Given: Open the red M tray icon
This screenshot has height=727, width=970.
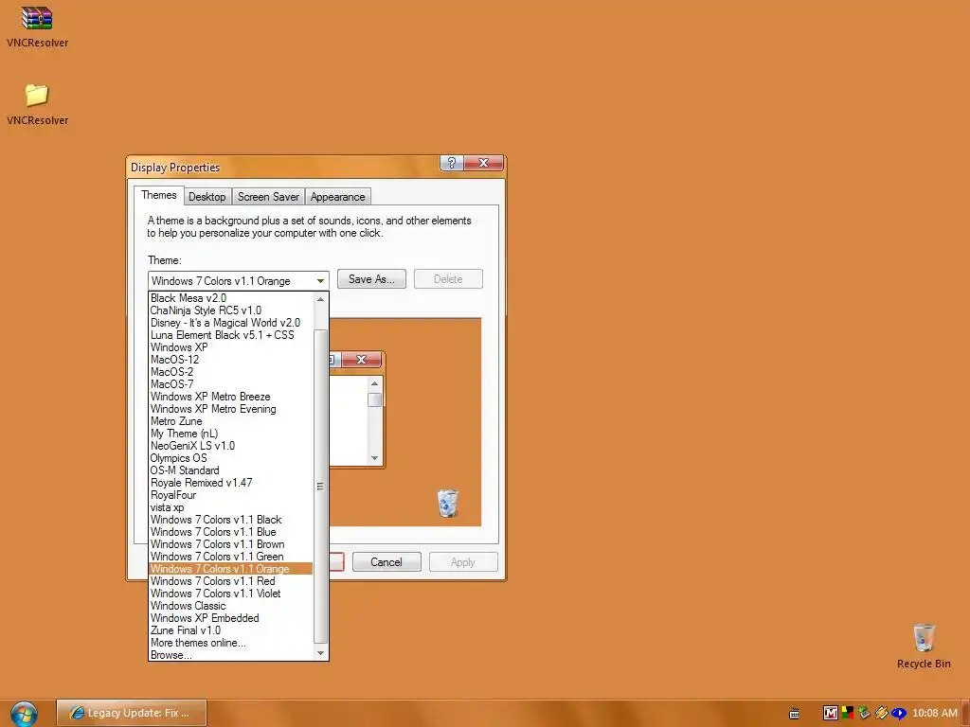Looking at the screenshot, I should pyautogui.click(x=830, y=713).
